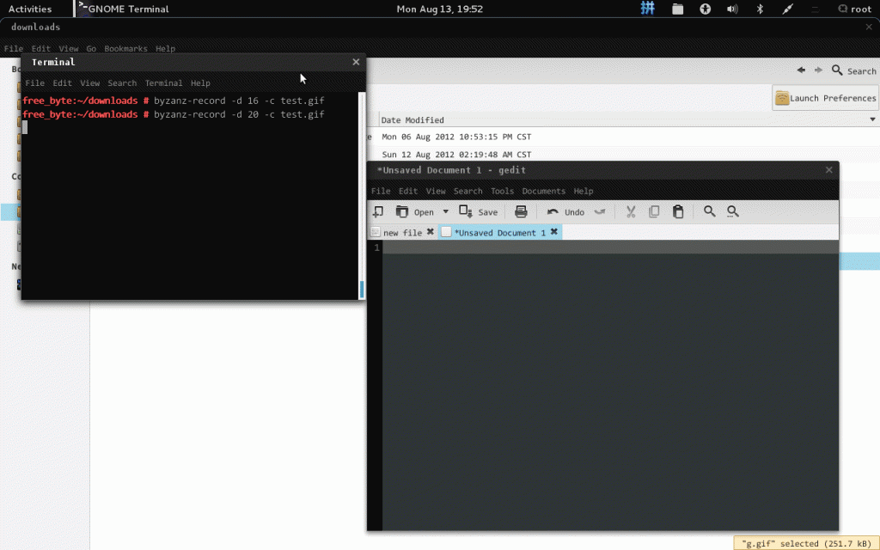The width and height of the screenshot is (880, 550).
Task: Open the Terminal window's Help menu
Action: click(200, 83)
